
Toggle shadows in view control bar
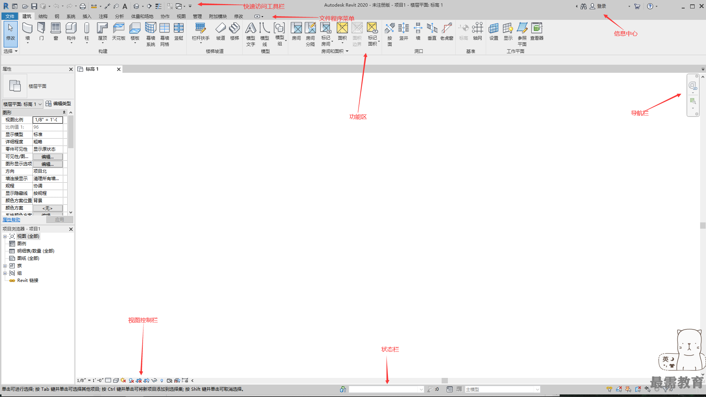(x=131, y=380)
